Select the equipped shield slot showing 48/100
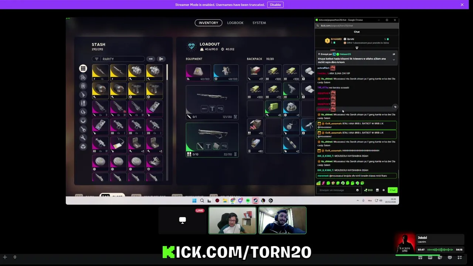The width and height of the screenshot is (473, 266). click(x=226, y=73)
